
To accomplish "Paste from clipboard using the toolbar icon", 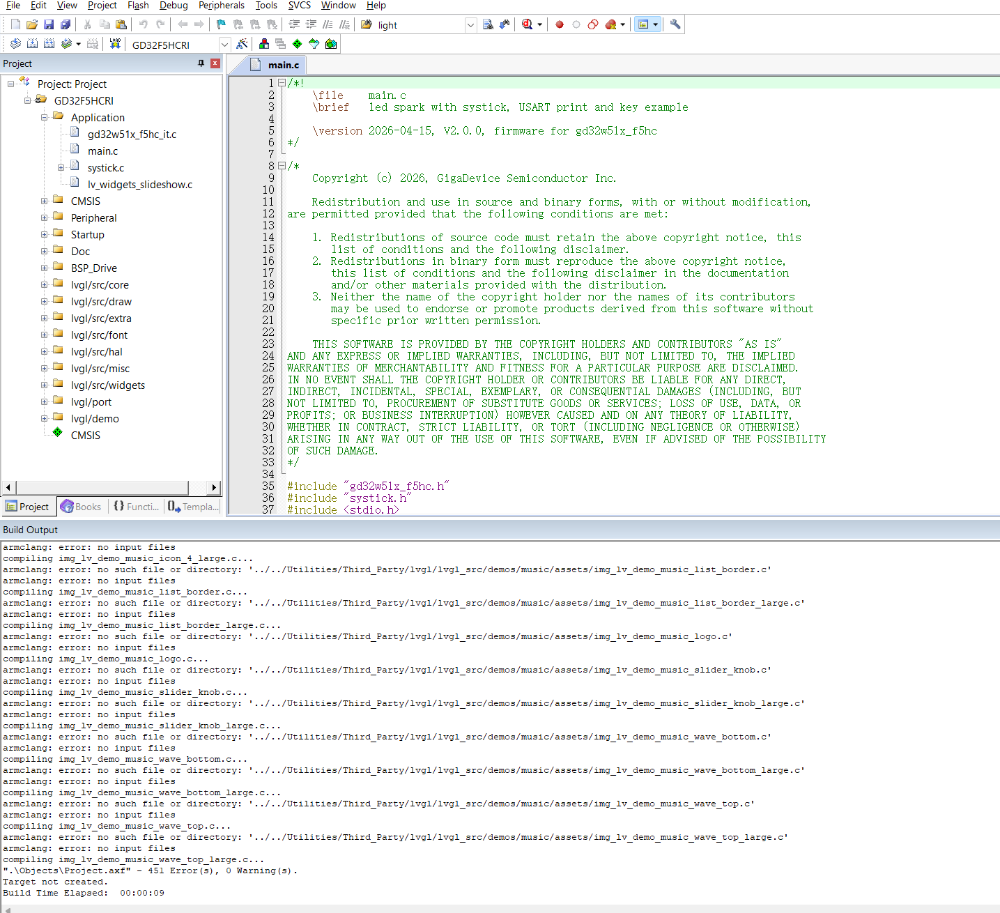I will pyautogui.click(x=121, y=24).
